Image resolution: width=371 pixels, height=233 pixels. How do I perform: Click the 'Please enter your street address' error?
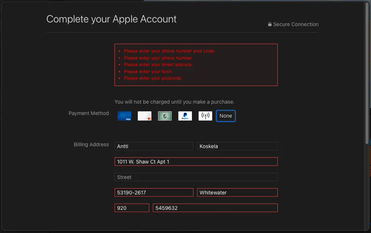[x=158, y=65]
